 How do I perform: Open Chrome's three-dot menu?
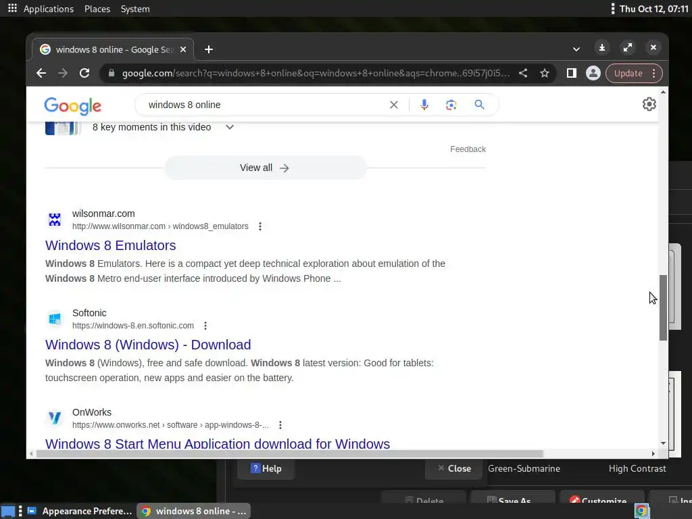coord(654,73)
